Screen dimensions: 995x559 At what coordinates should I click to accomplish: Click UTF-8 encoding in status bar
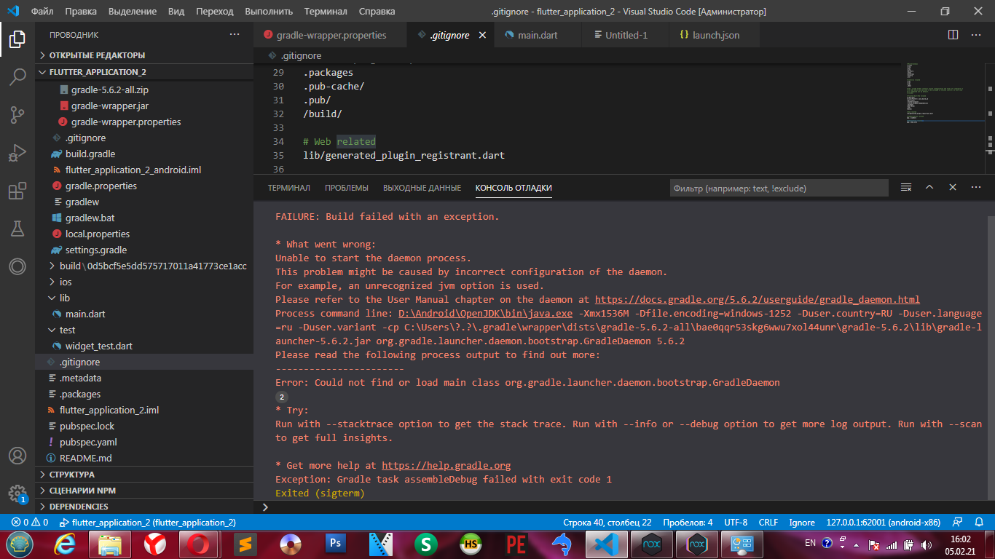(x=736, y=523)
